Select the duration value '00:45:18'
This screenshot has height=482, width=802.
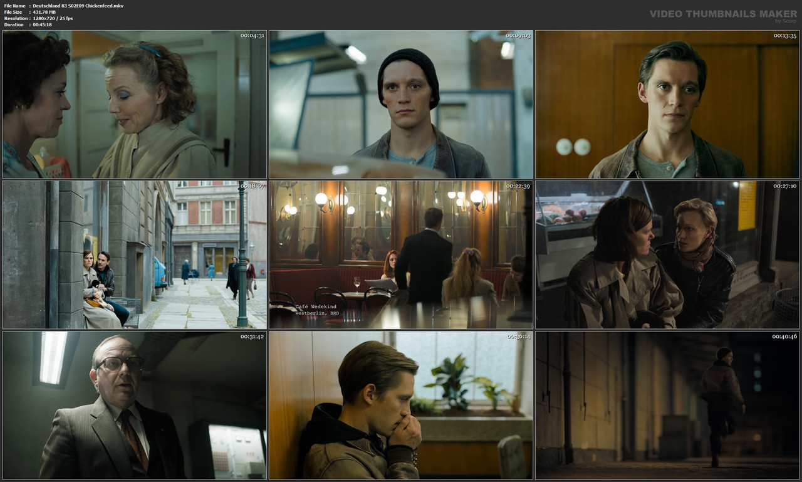[43, 24]
